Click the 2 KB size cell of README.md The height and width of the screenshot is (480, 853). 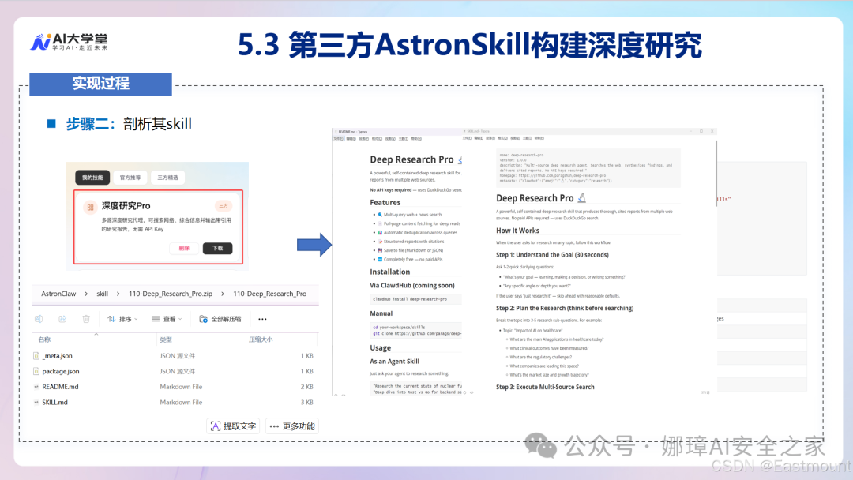coord(306,387)
